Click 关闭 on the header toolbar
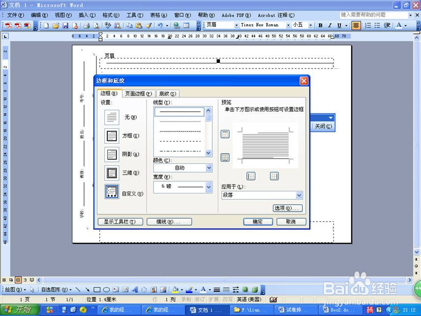Viewport: 421px width, 316px height. [x=323, y=126]
